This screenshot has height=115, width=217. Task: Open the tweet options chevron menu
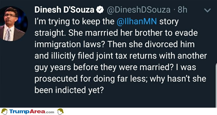pyautogui.click(x=207, y=10)
